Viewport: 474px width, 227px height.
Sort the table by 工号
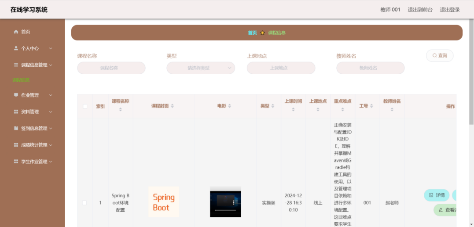(x=371, y=106)
